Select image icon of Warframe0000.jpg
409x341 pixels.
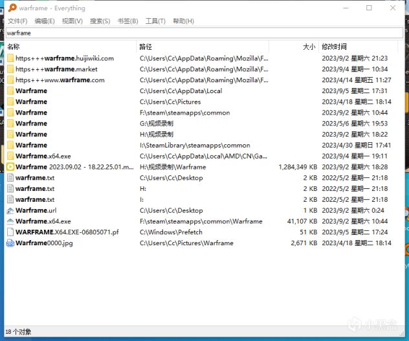pos(10,243)
